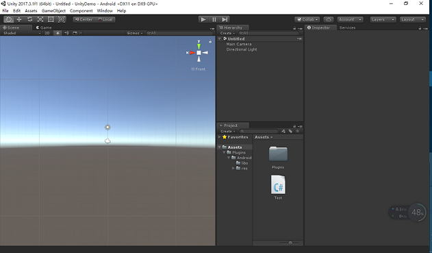Click the search-by-label tag icon in the Project panel
This screenshot has width=432, height=253.
(x=290, y=132)
